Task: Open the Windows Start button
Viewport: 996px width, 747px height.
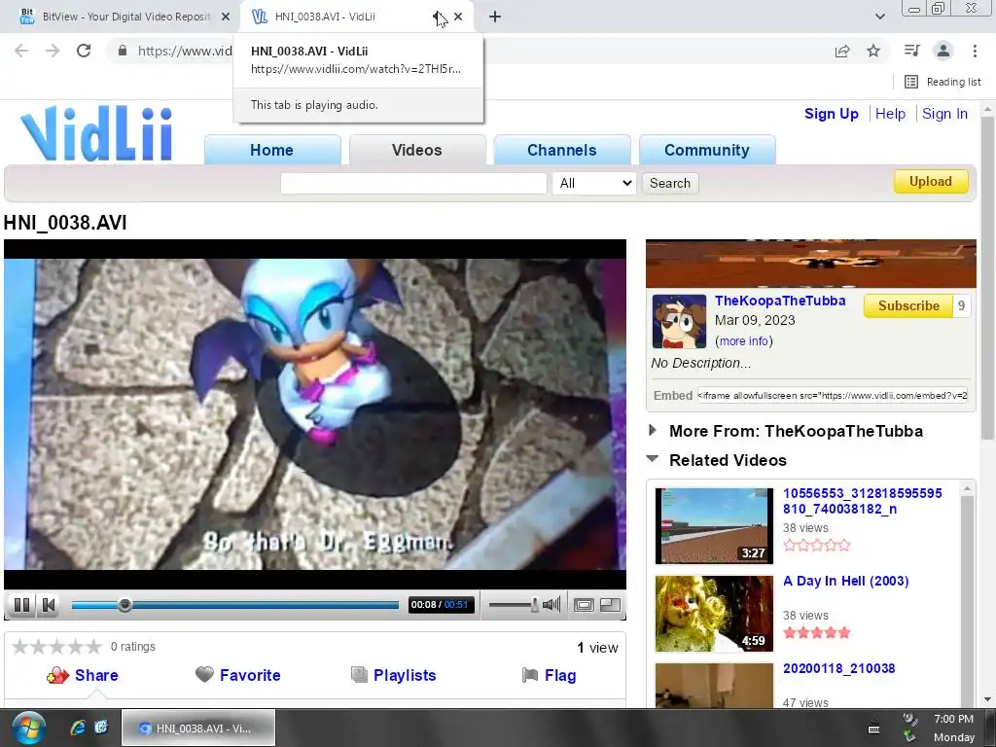Action: point(28,728)
